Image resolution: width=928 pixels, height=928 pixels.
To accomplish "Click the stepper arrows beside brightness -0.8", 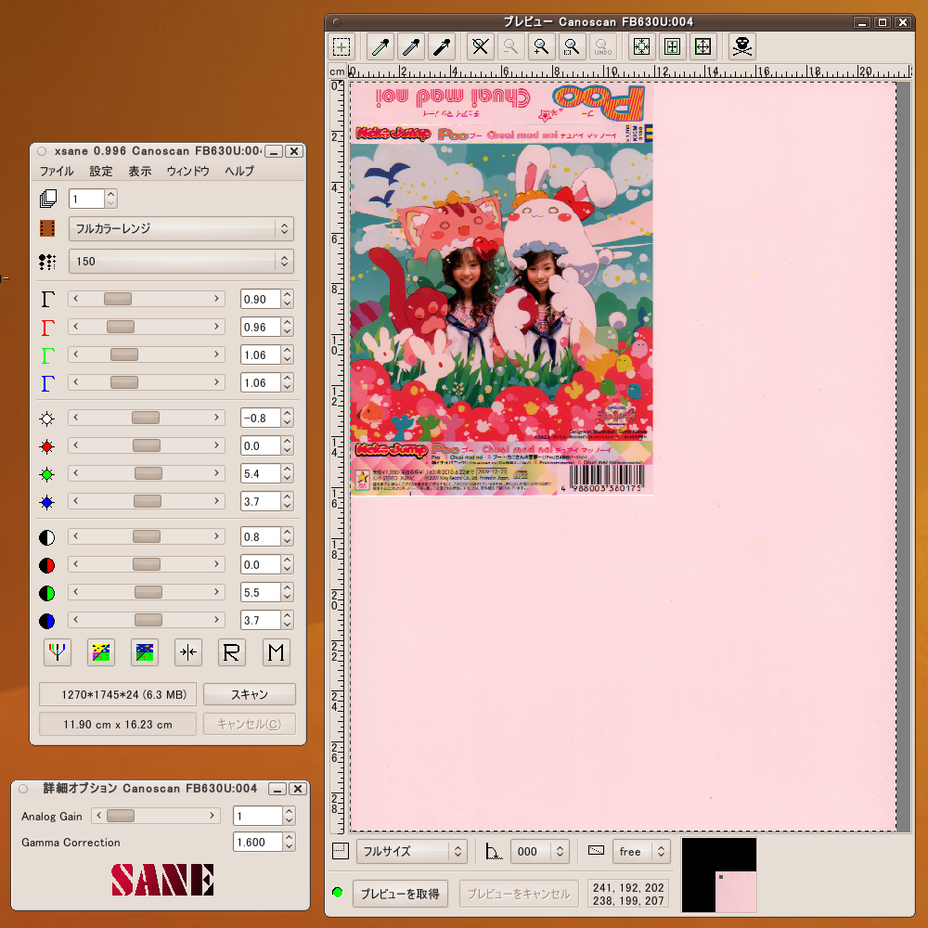I will 287,418.
